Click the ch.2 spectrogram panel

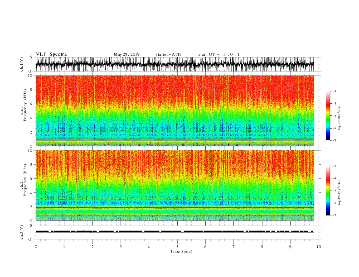[175, 186]
